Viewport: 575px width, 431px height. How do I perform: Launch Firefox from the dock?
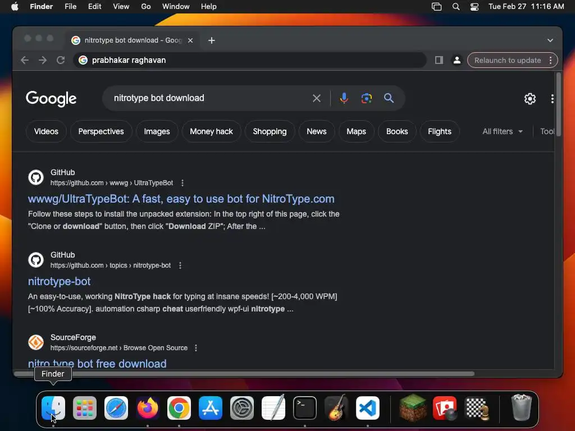point(148,407)
